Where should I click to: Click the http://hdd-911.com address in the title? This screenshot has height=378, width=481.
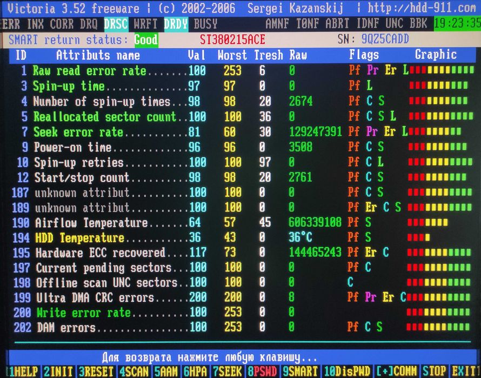pos(422,8)
